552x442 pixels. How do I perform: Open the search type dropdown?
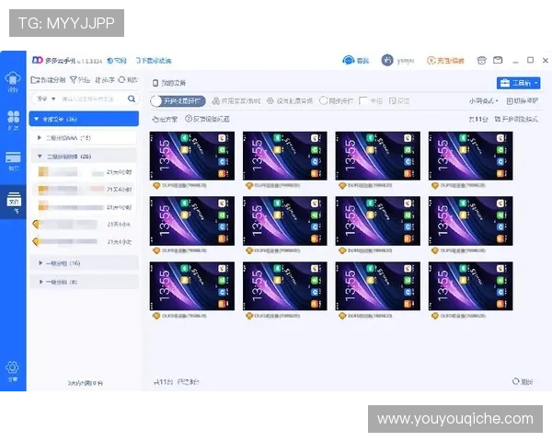46,99
